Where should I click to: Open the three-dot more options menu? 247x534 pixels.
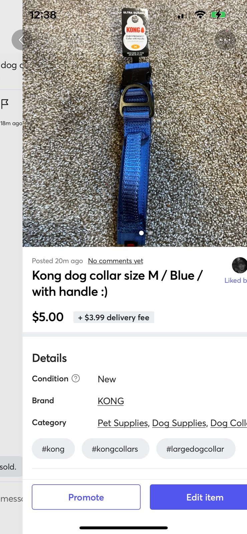pyautogui.click(x=225, y=40)
